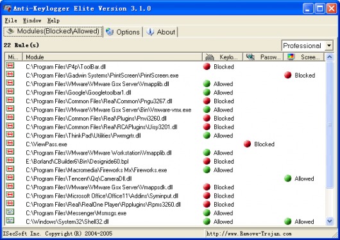The width and height of the screenshot is (340, 240).
Task: Click the red Blocked ball for Designide60.bpl
Action: (x=207, y=161)
